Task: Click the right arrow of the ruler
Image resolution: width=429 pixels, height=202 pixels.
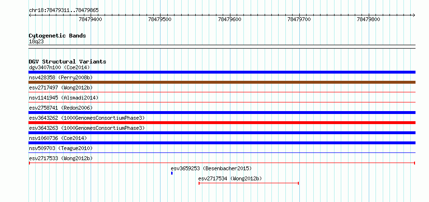Action: pyautogui.click(x=414, y=15)
